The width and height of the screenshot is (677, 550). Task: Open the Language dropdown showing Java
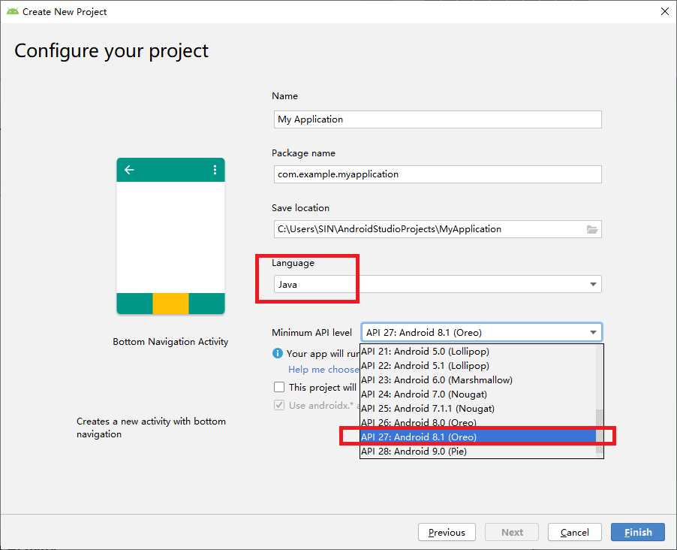click(438, 284)
